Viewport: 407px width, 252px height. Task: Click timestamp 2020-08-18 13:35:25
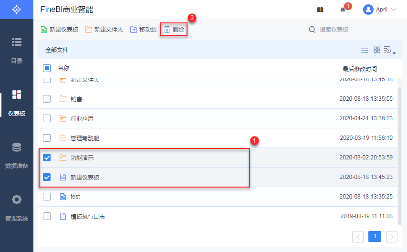tap(366, 197)
